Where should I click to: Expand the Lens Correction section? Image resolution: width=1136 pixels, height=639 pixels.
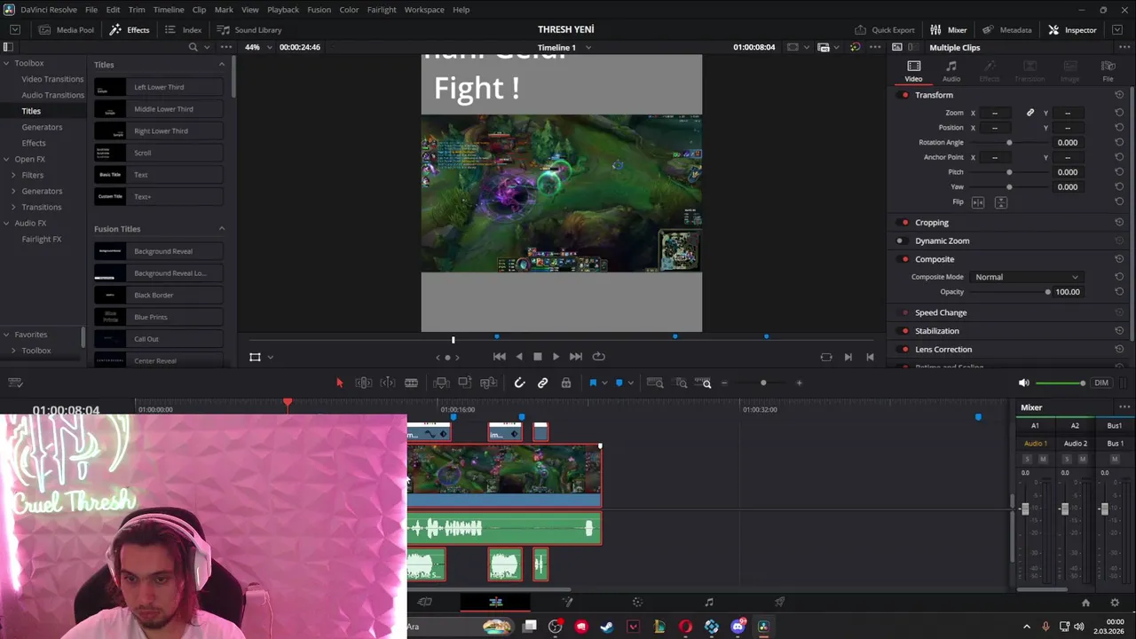point(943,350)
